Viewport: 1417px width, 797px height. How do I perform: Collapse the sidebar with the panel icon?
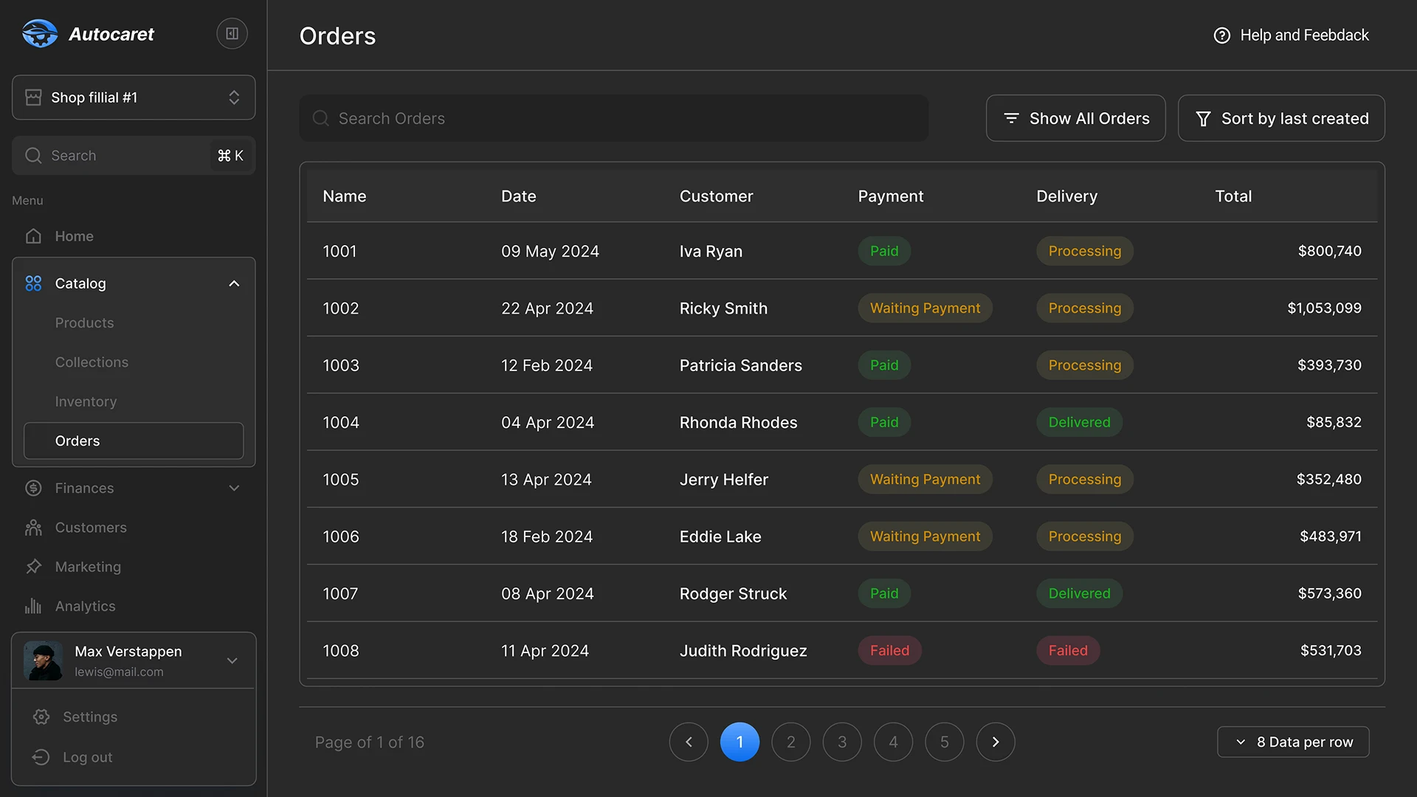click(x=231, y=33)
